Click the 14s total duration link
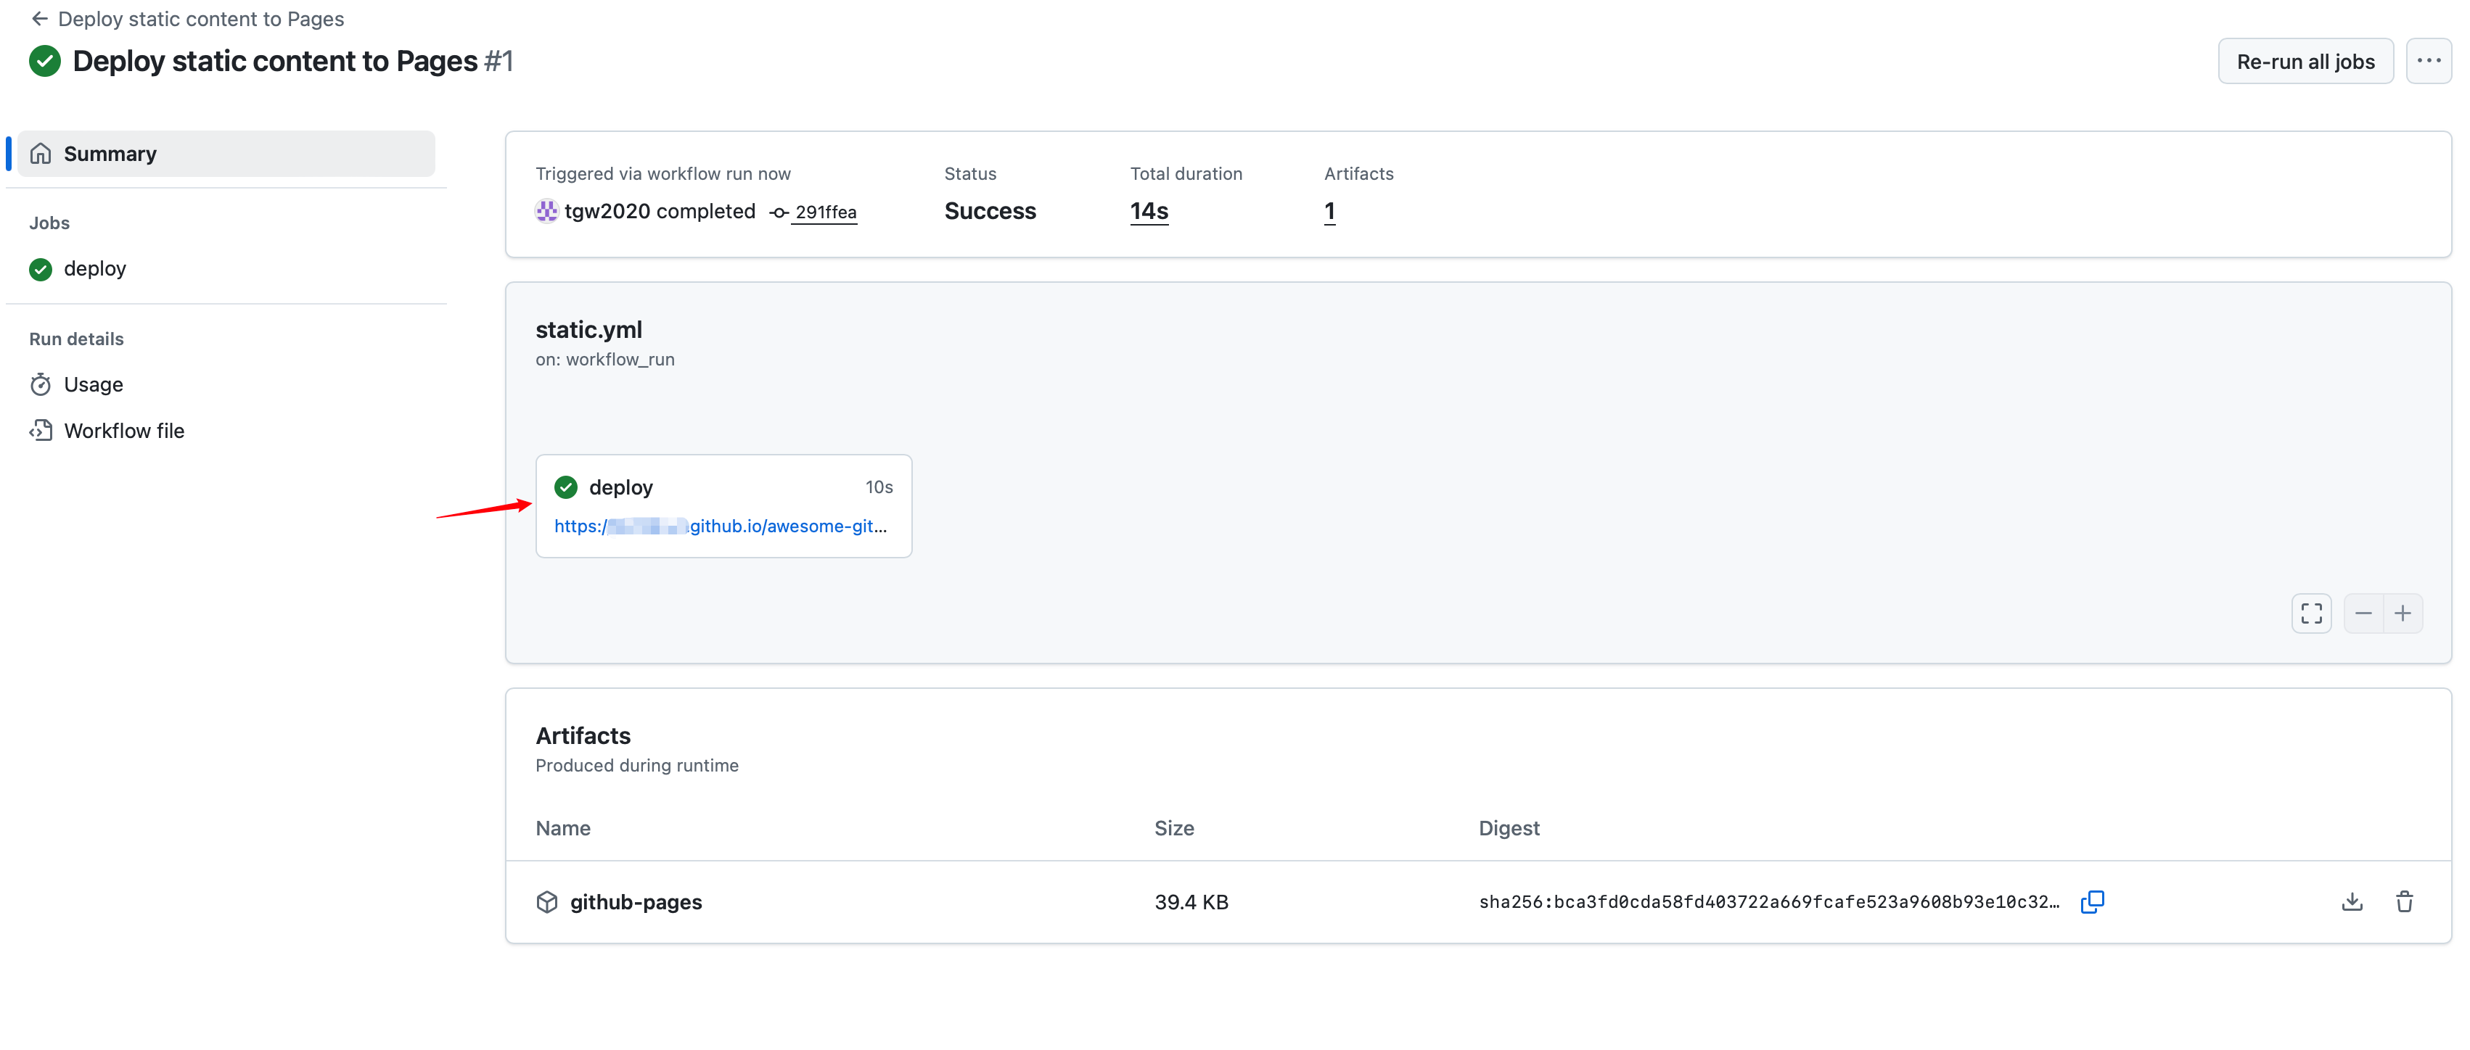Image resolution: width=2470 pixels, height=1050 pixels. (x=1148, y=211)
